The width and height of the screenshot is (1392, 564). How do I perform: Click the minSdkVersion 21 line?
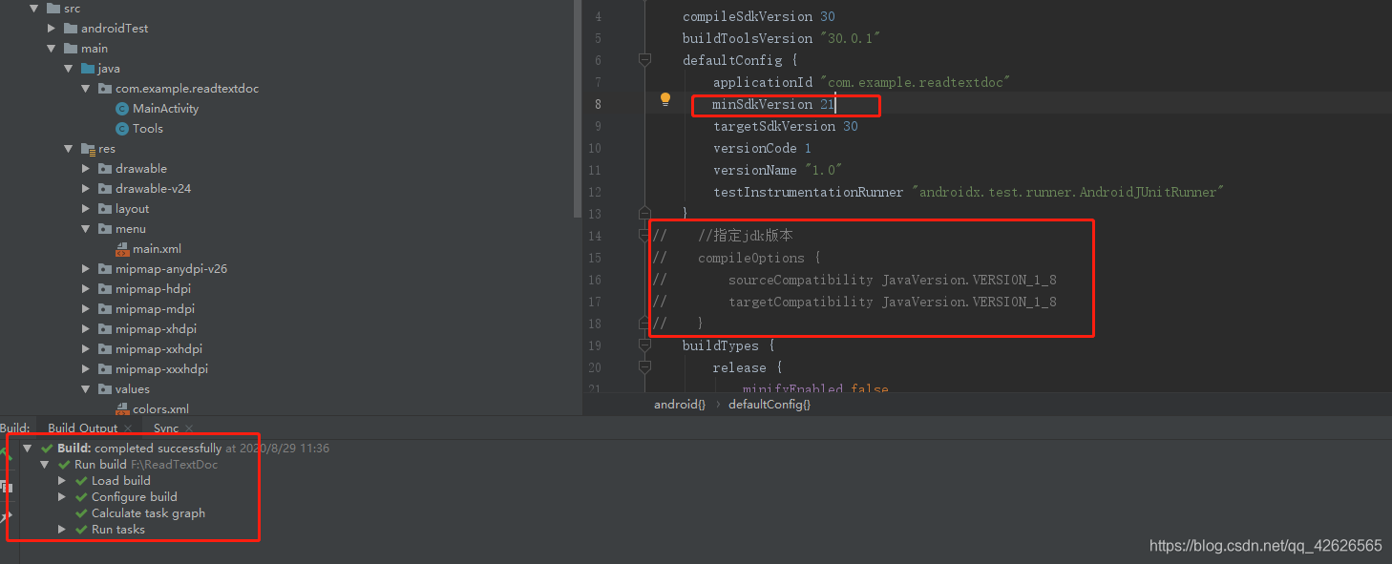click(x=773, y=104)
